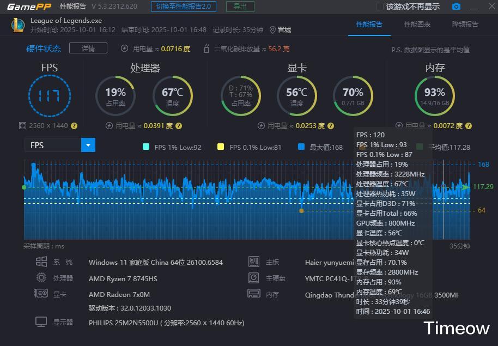Click the CO2 emission bottle icon

[207, 48]
